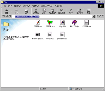Go up one folder with 上へ

[x=27, y=11]
